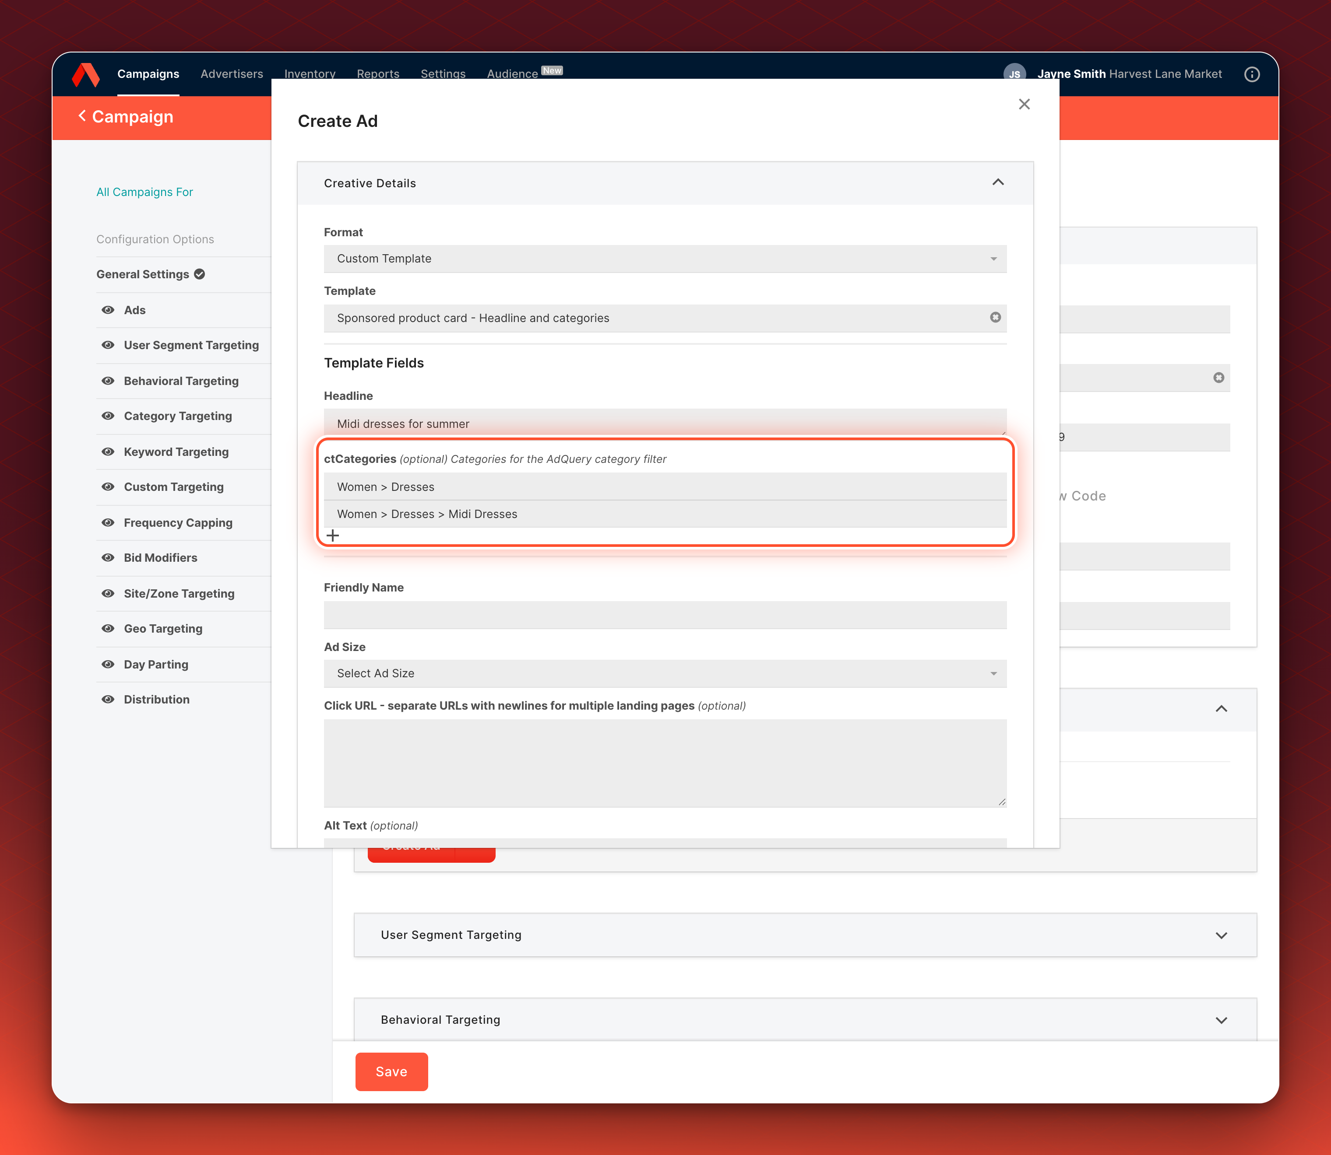The image size is (1331, 1155).
Task: Toggle eye icon for Custom Targeting
Action: tap(108, 486)
